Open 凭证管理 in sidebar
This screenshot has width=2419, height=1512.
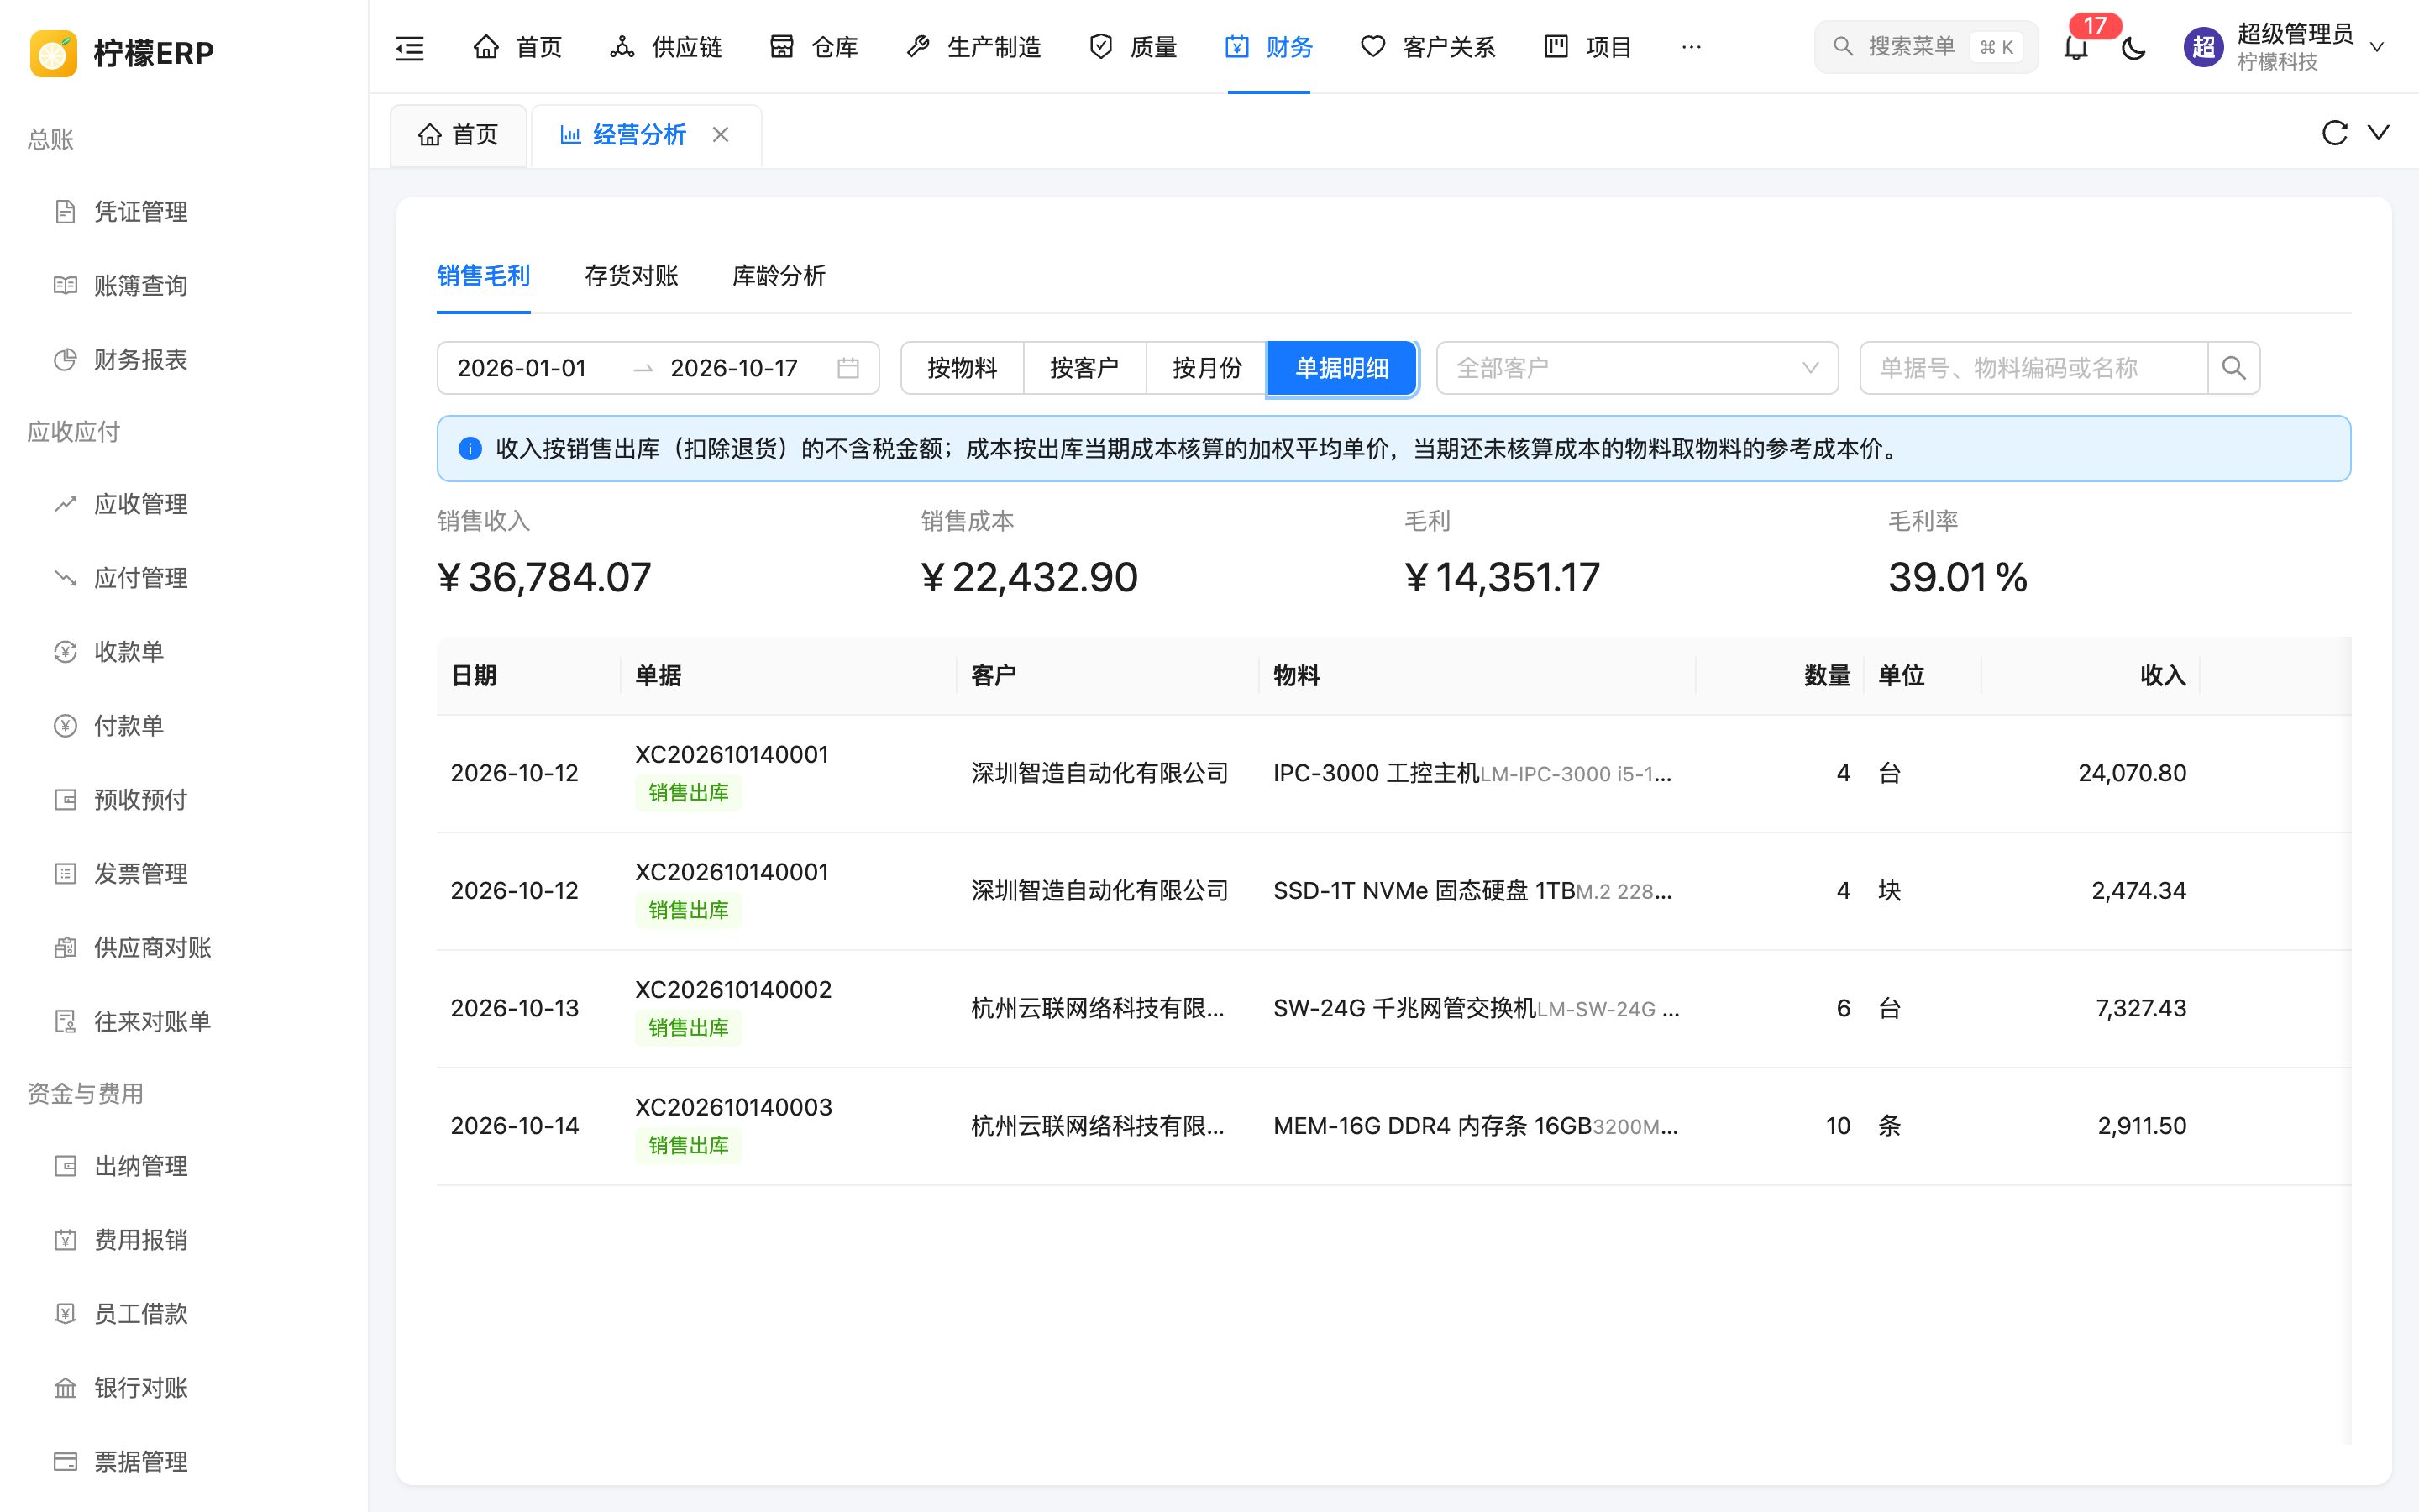pyautogui.click(x=184, y=212)
